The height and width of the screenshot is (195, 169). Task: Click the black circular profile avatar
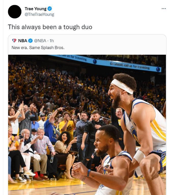(15, 12)
